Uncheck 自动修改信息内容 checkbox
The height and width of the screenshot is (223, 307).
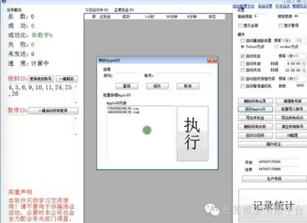pos(242,79)
